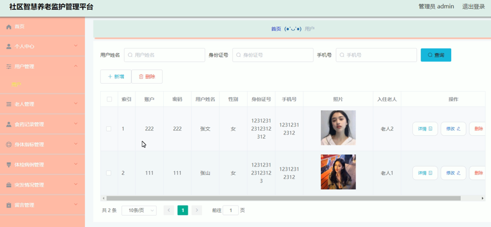Focus the 身份证号 search field
The height and width of the screenshot is (227, 491).
click(273, 55)
